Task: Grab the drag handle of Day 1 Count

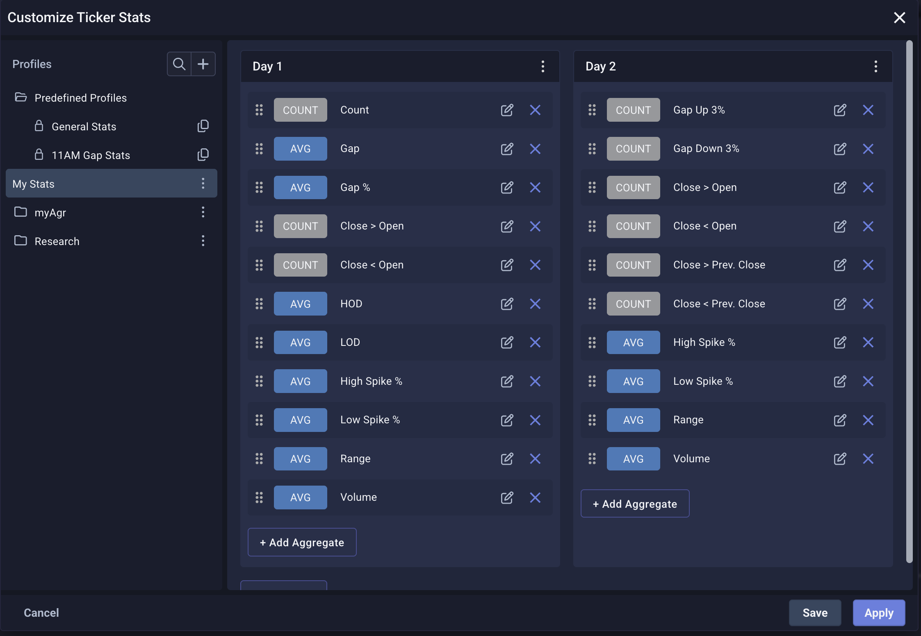Action: (259, 110)
